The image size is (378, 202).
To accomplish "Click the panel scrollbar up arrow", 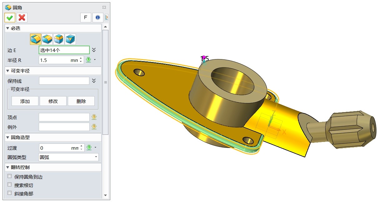I will point(105,27).
